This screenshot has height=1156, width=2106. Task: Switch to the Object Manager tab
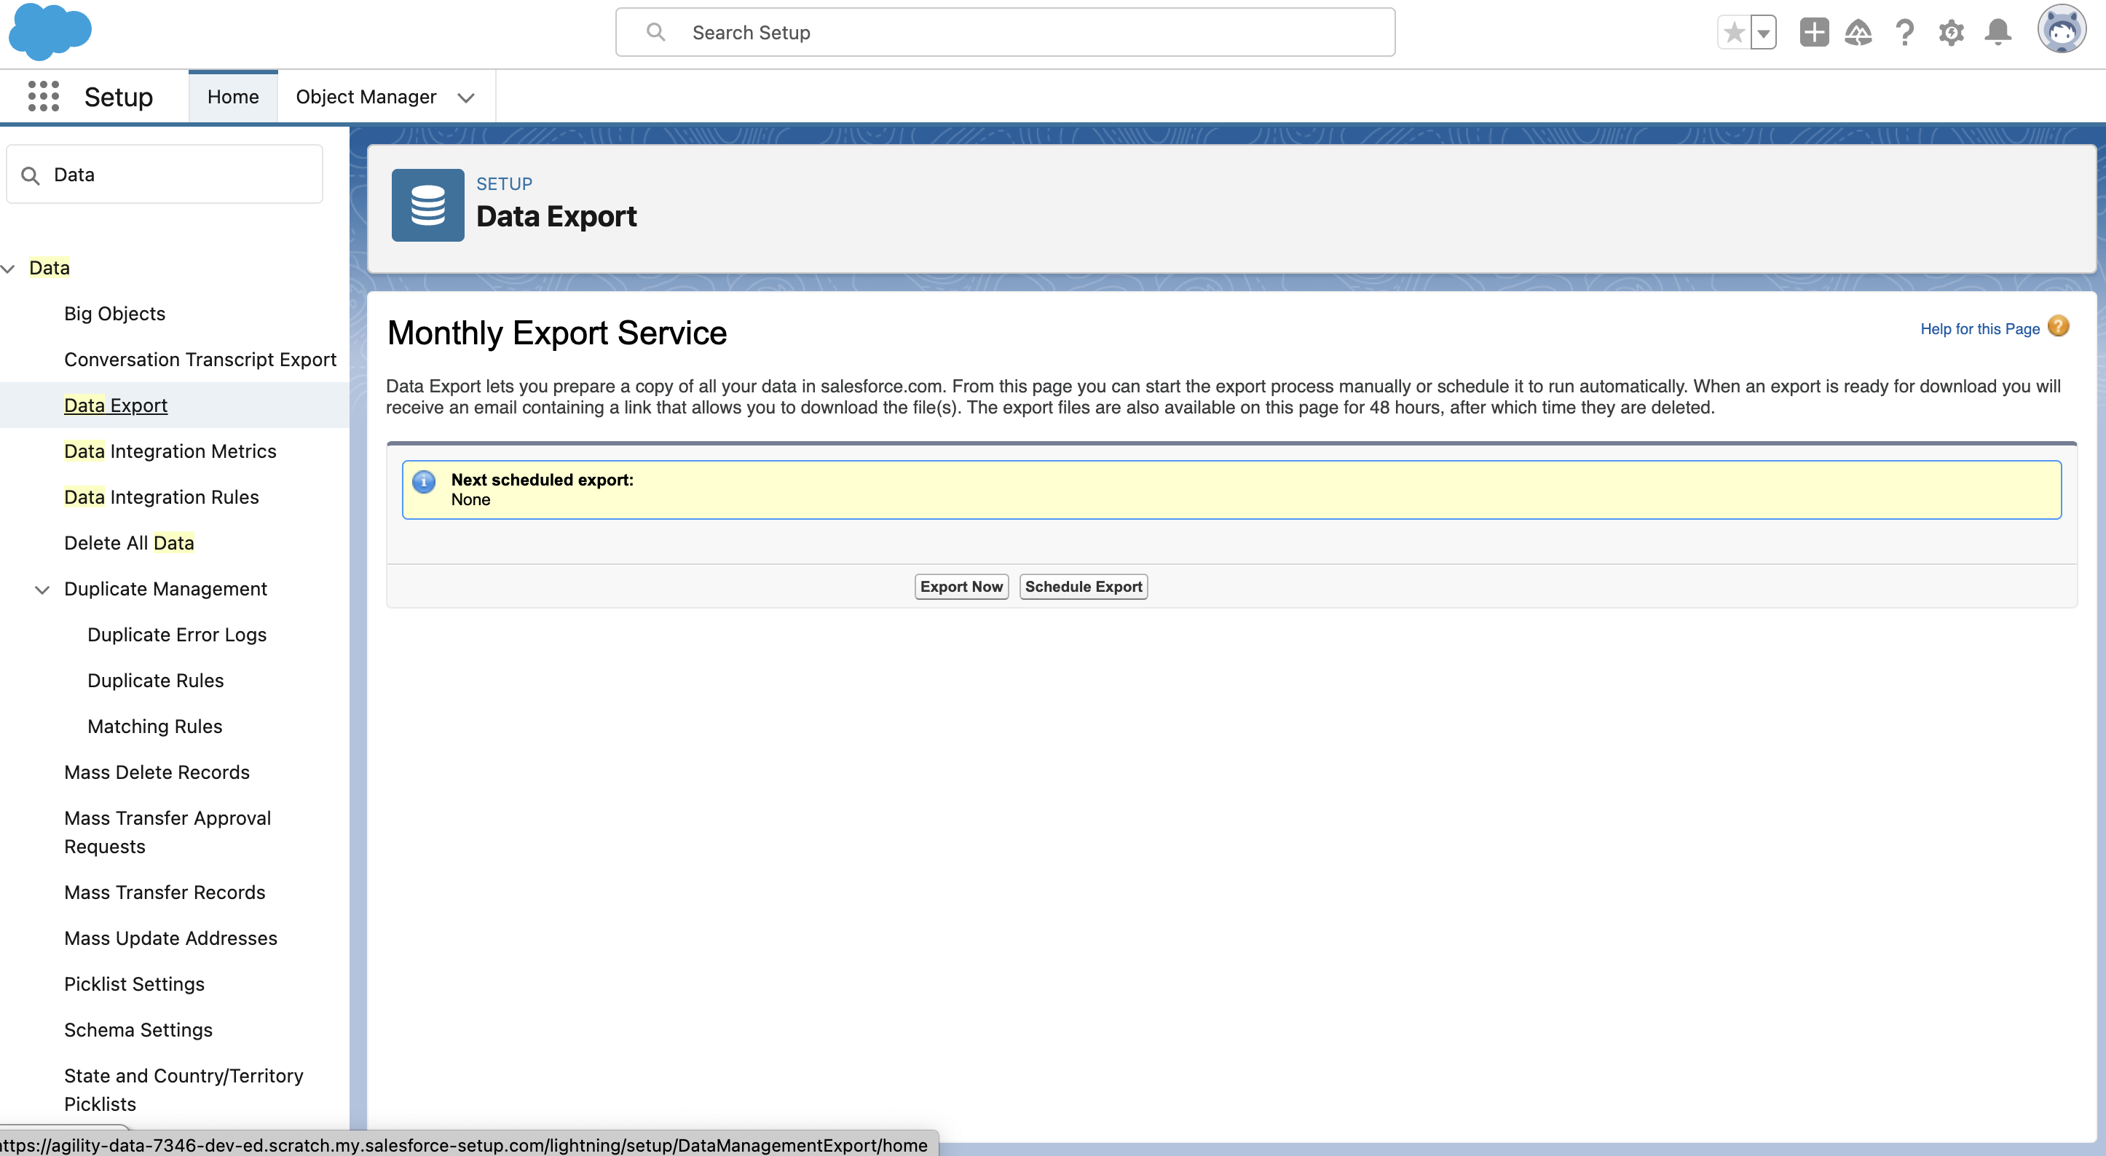point(366,97)
